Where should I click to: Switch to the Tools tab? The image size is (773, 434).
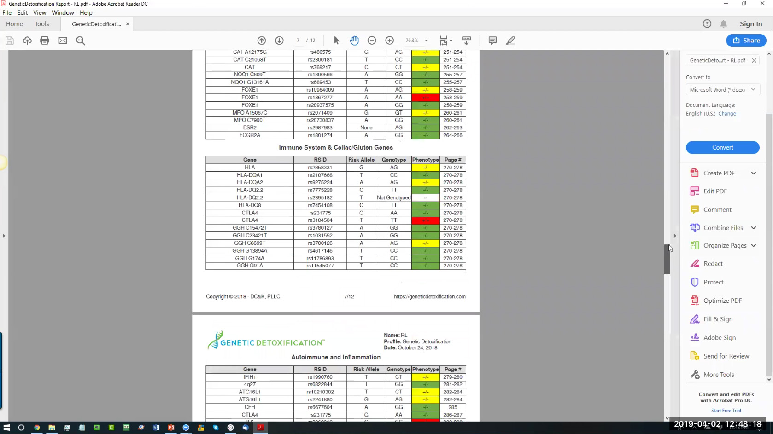(42, 24)
